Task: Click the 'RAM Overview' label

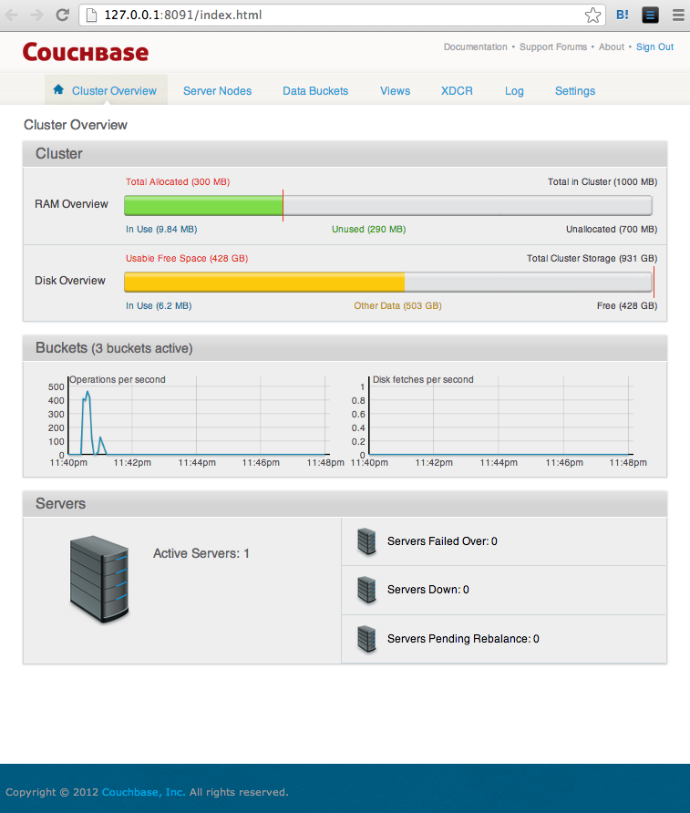Action: coord(71,204)
